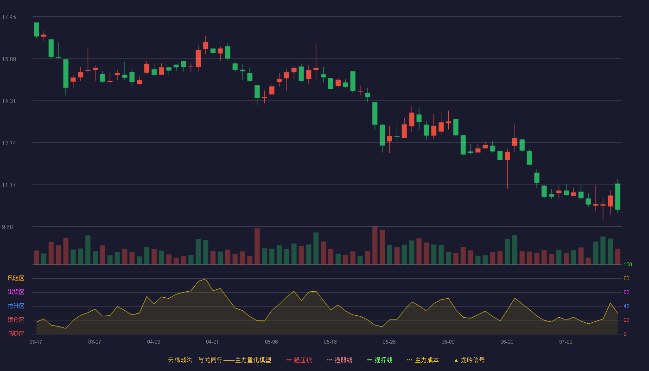Select the 风险区 zone label
The height and width of the screenshot is (371, 649).
click(16, 278)
